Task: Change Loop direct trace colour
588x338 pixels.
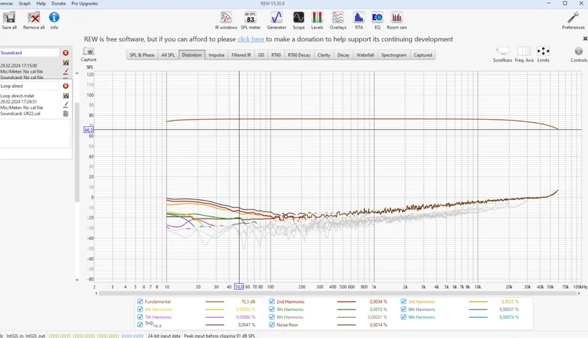Action: pyautogui.click(x=66, y=105)
